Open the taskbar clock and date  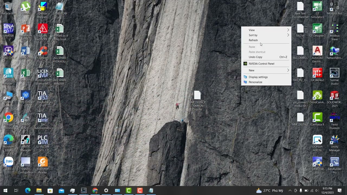[327, 191]
